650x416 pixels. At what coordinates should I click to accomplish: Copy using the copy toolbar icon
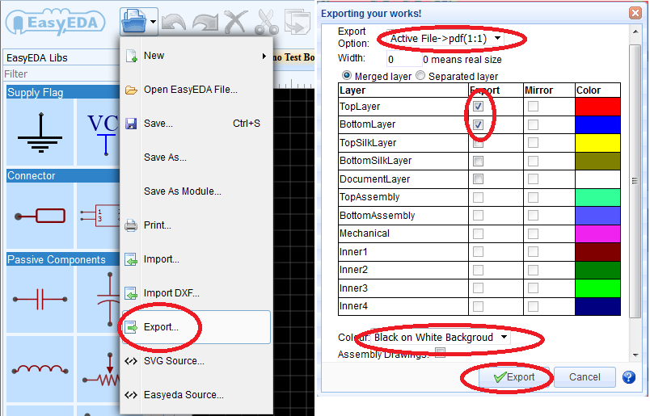click(x=298, y=22)
